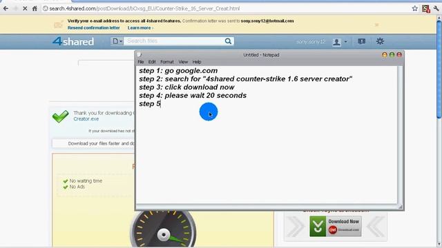Dismiss the email verification banner
Screen dimensions: 442x248
(x=376, y=25)
